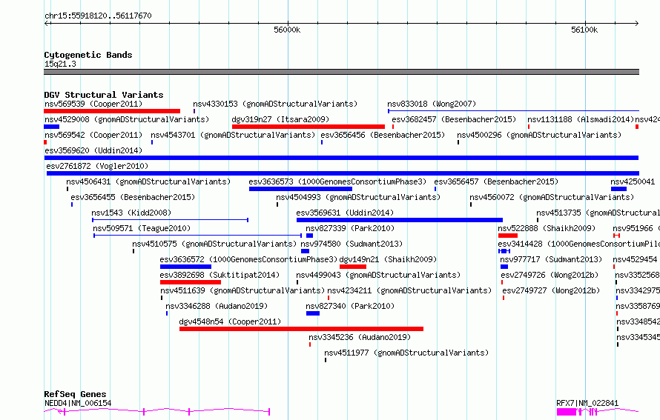Select long red bar under dgv4548n54
Image resolution: width=660 pixels, height=420 pixels.
pyautogui.click(x=301, y=329)
